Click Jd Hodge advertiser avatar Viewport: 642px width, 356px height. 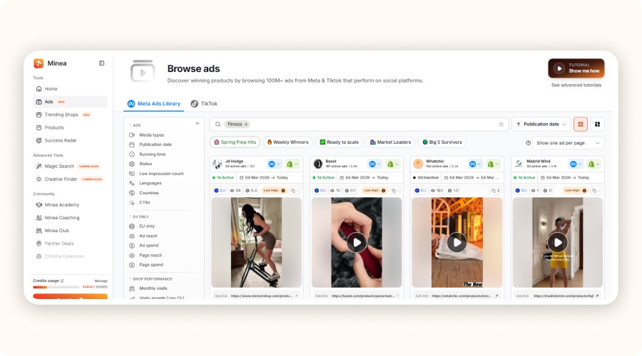point(218,164)
